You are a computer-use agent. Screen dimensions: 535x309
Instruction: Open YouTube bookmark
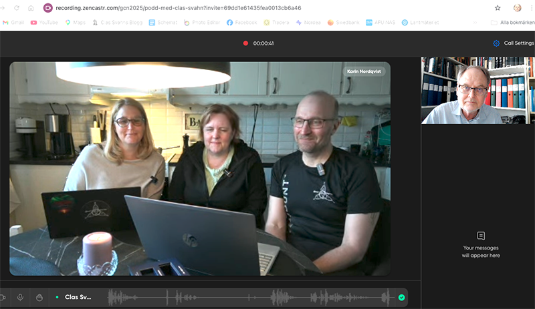[x=44, y=22]
